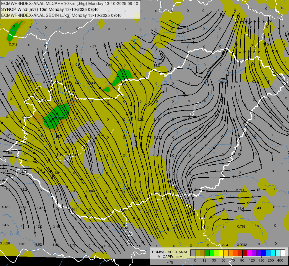289x266 pixels.
Task: Click the map value 3.45
Action: coord(56,226)
